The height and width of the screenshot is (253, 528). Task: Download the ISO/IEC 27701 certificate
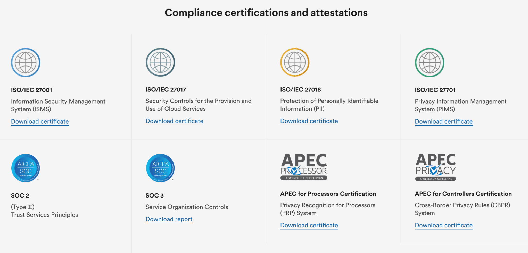(444, 121)
